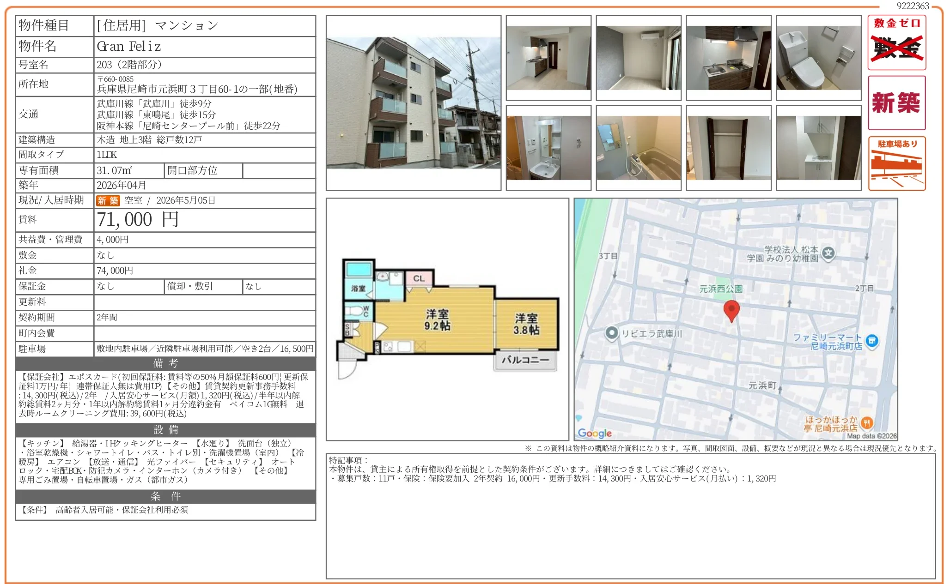Click the FamilyMart store marker icon
The width and height of the screenshot is (950, 584).
[x=872, y=341]
